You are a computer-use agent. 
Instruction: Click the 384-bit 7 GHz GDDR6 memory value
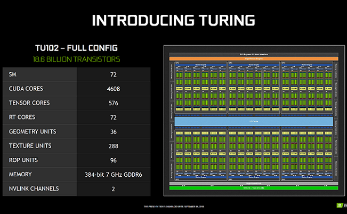(113, 174)
